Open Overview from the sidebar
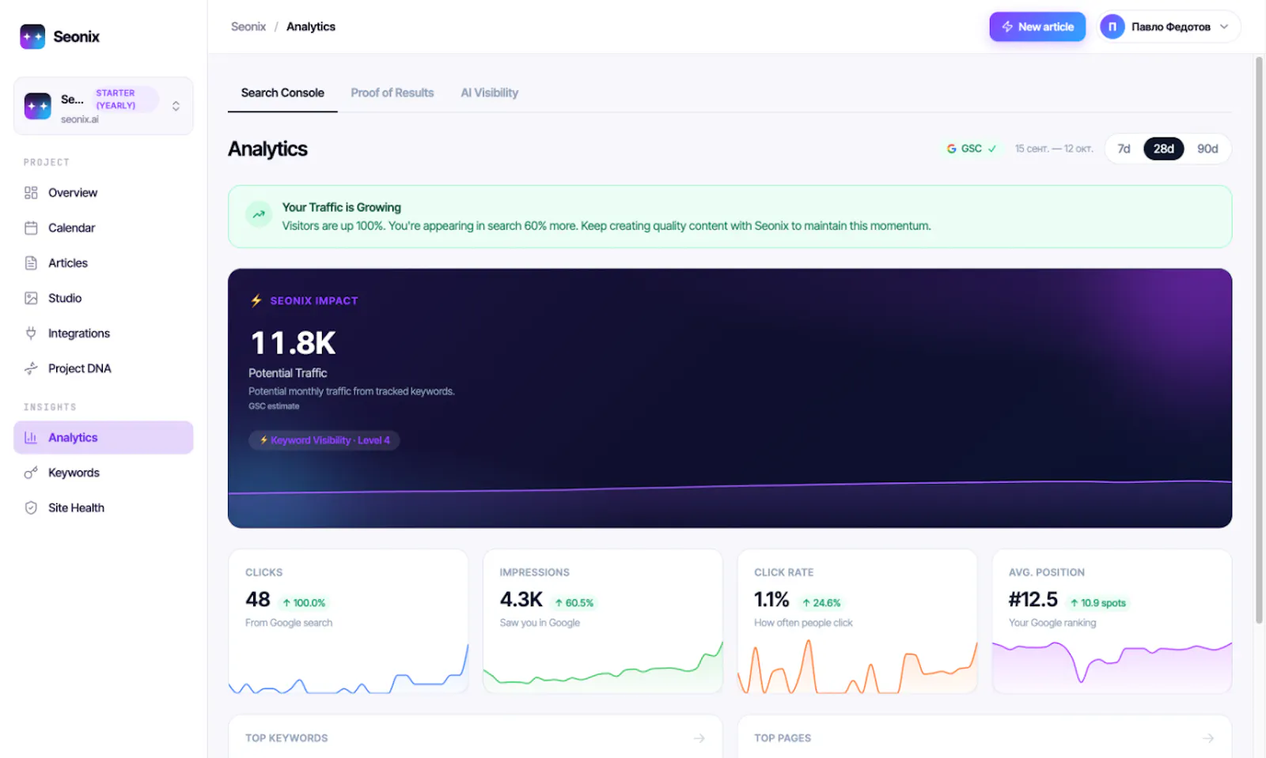Image resolution: width=1266 pixels, height=758 pixels. (103, 193)
